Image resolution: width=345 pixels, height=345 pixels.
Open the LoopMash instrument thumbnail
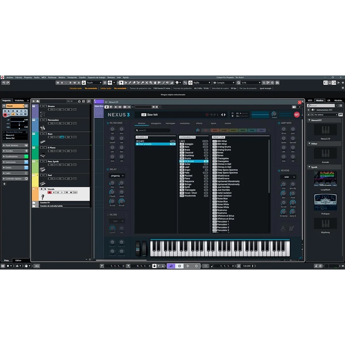[325, 179]
